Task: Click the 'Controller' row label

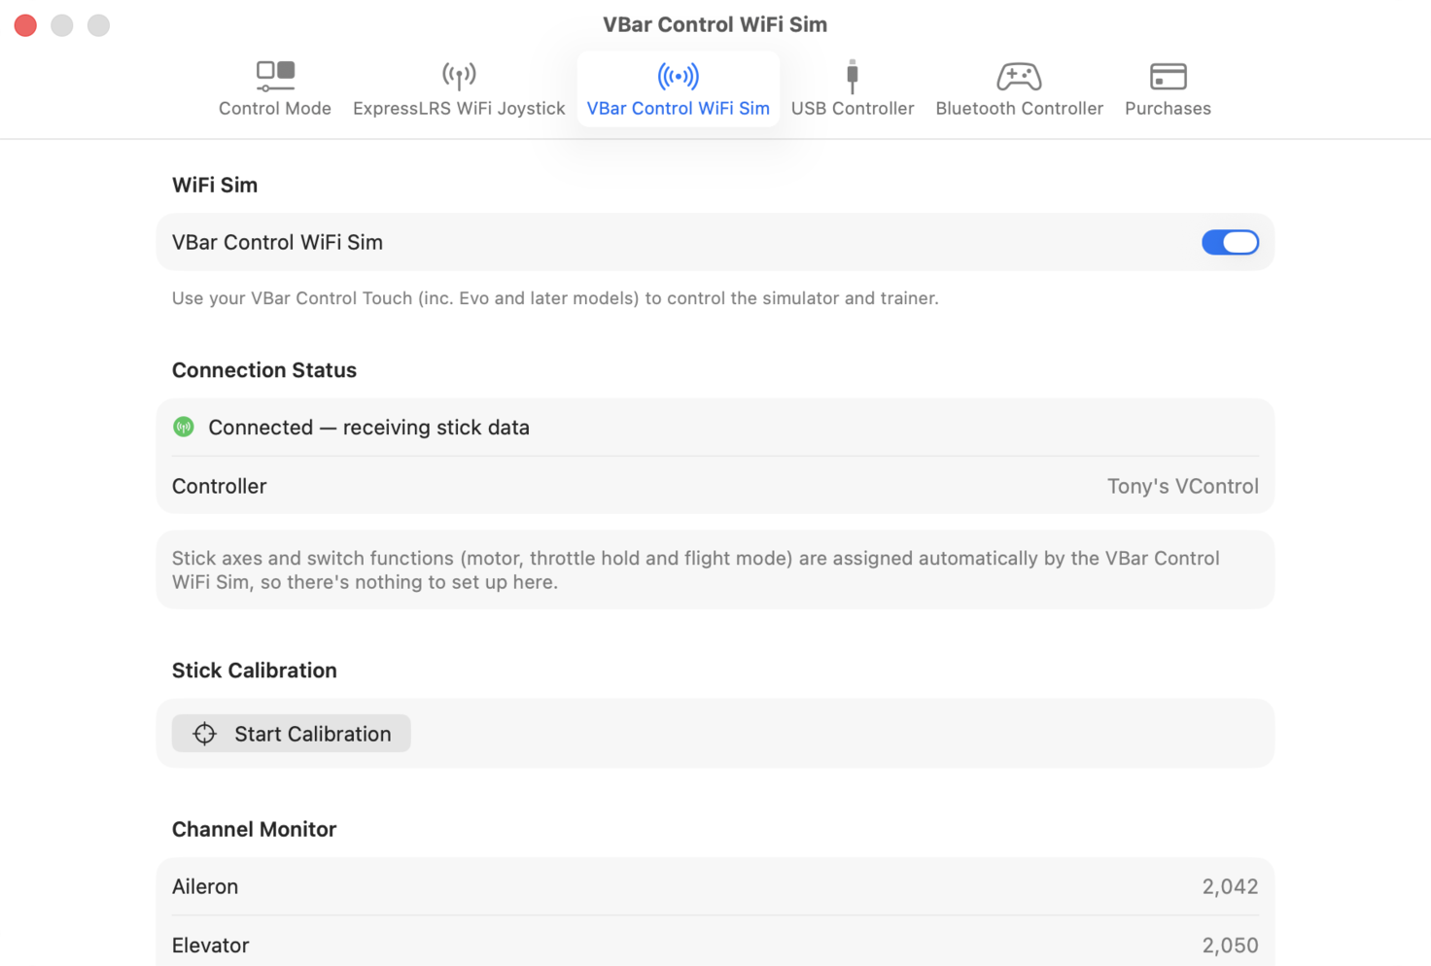Action: point(220,486)
